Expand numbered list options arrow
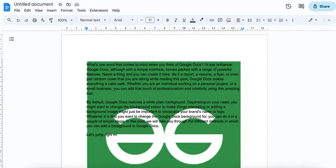This screenshot has height=168, width=336. [286, 20]
